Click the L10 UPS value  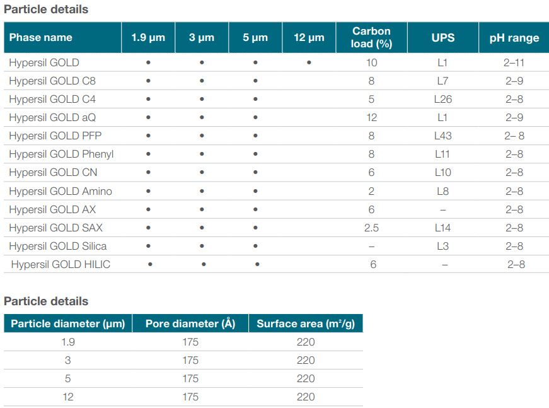(443, 172)
